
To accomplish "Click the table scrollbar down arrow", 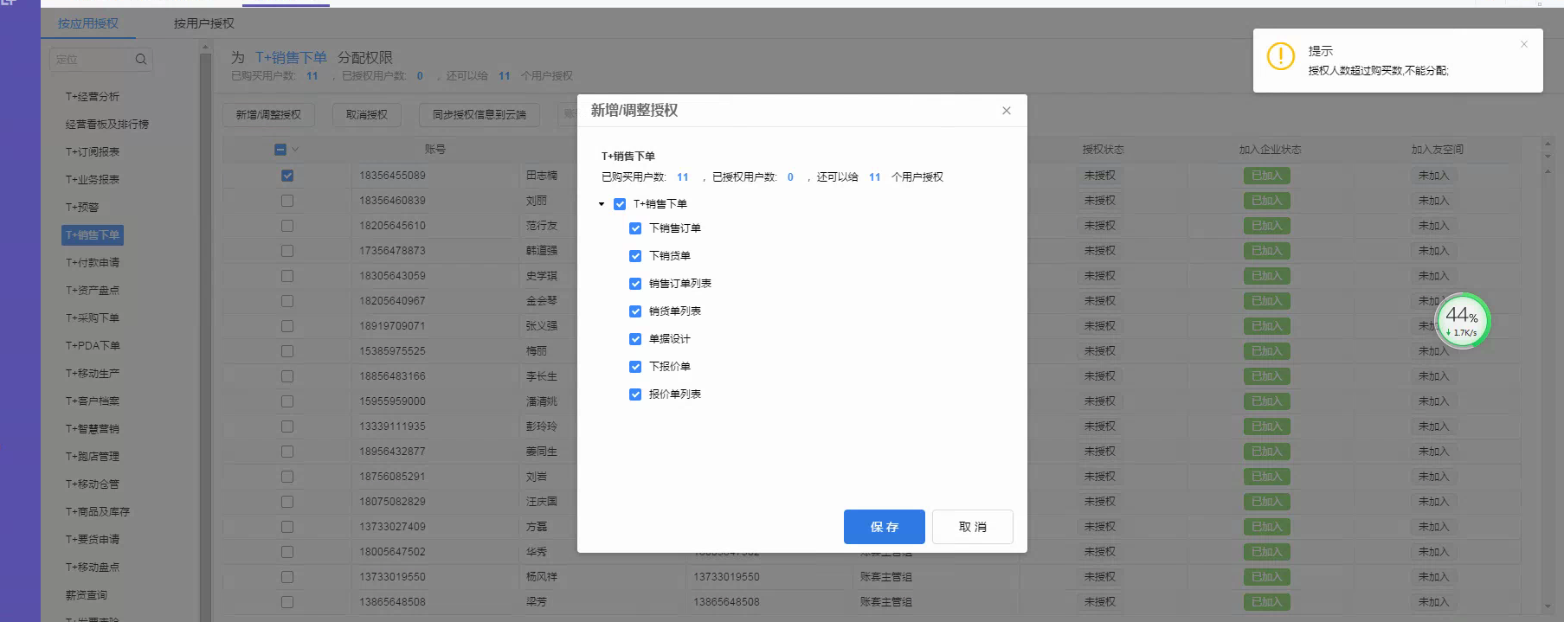I will [1548, 607].
